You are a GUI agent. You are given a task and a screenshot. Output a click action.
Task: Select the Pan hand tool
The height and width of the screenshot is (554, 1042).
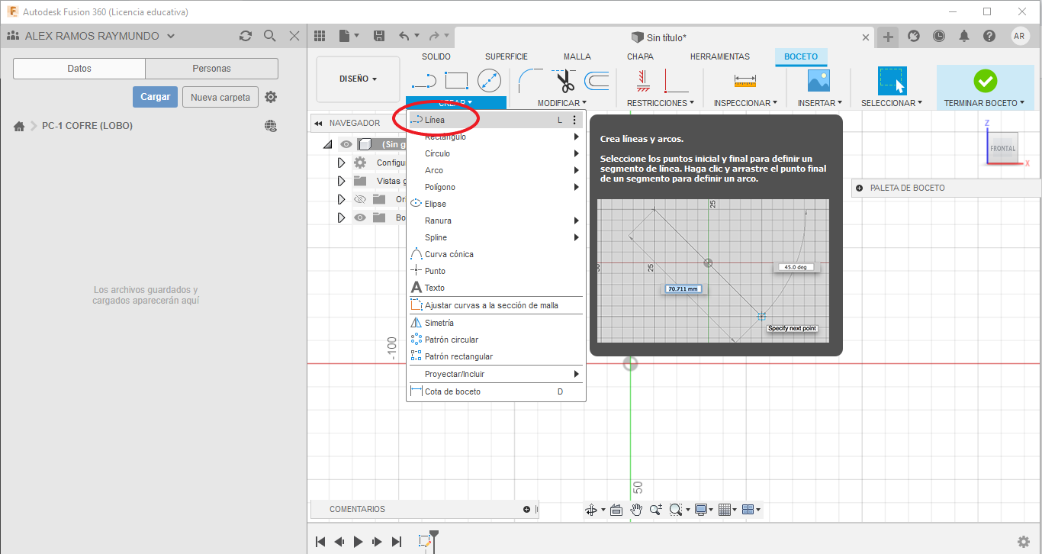636,510
